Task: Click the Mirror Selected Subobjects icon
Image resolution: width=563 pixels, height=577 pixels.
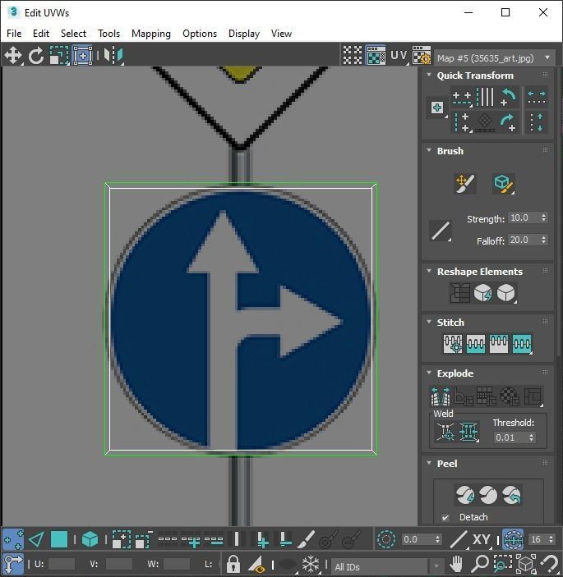Action: 113,55
